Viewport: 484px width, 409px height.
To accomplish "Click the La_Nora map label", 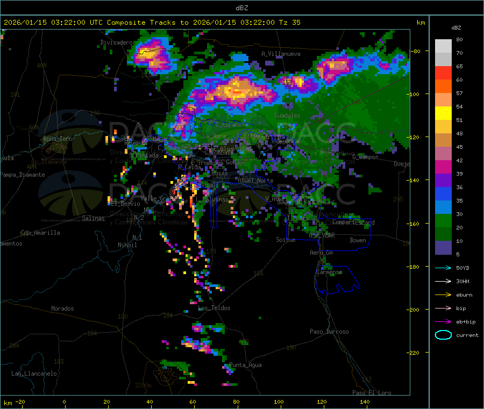I will (214, 136).
